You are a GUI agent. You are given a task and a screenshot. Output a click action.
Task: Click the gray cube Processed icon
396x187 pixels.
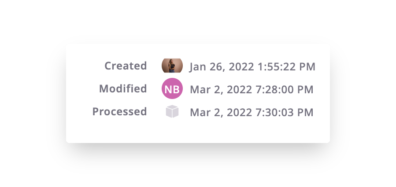tap(172, 111)
